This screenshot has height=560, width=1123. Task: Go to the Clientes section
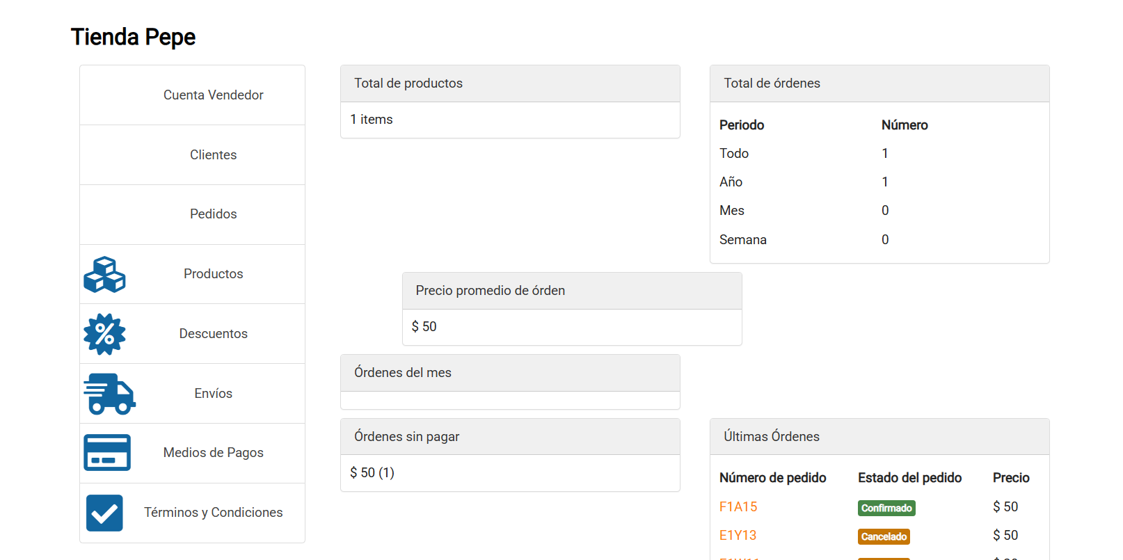213,155
